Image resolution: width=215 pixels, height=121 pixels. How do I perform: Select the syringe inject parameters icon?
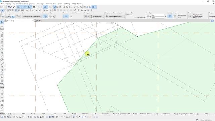(x=14, y=7)
